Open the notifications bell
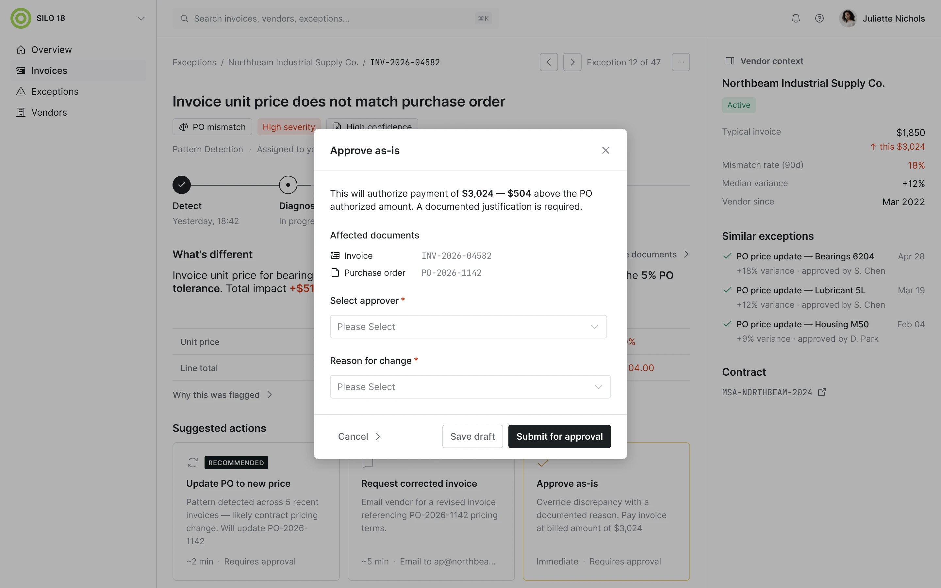The width and height of the screenshot is (941, 588). click(796, 18)
